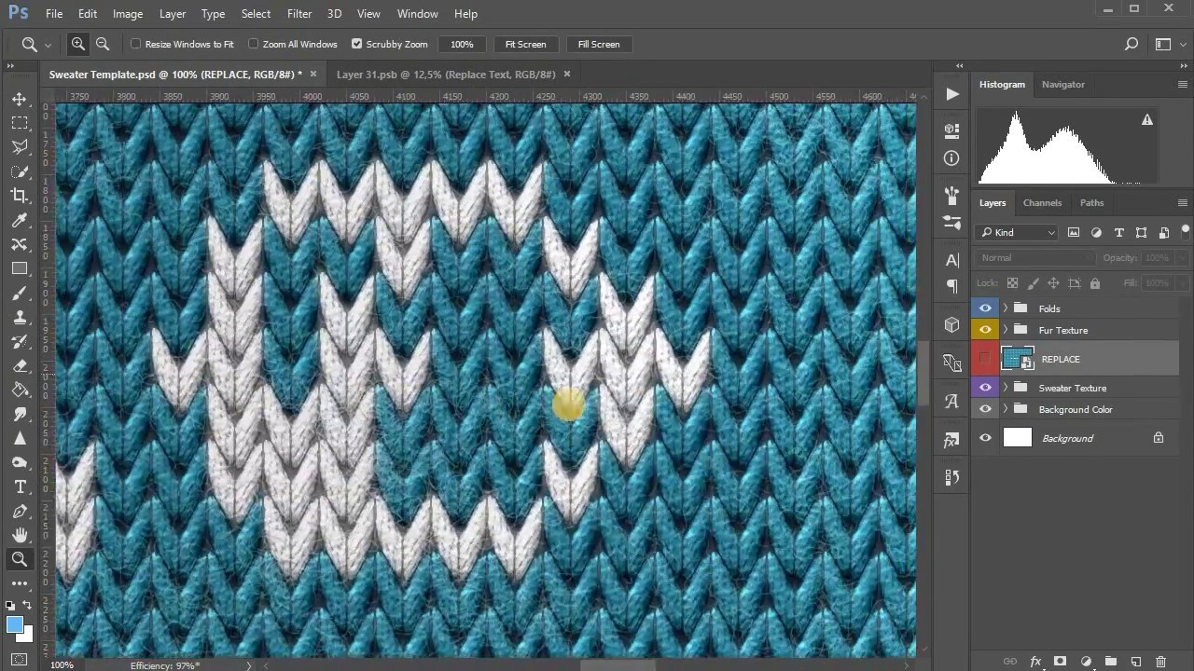
Task: Select the Move tool
Action: [x=20, y=99]
